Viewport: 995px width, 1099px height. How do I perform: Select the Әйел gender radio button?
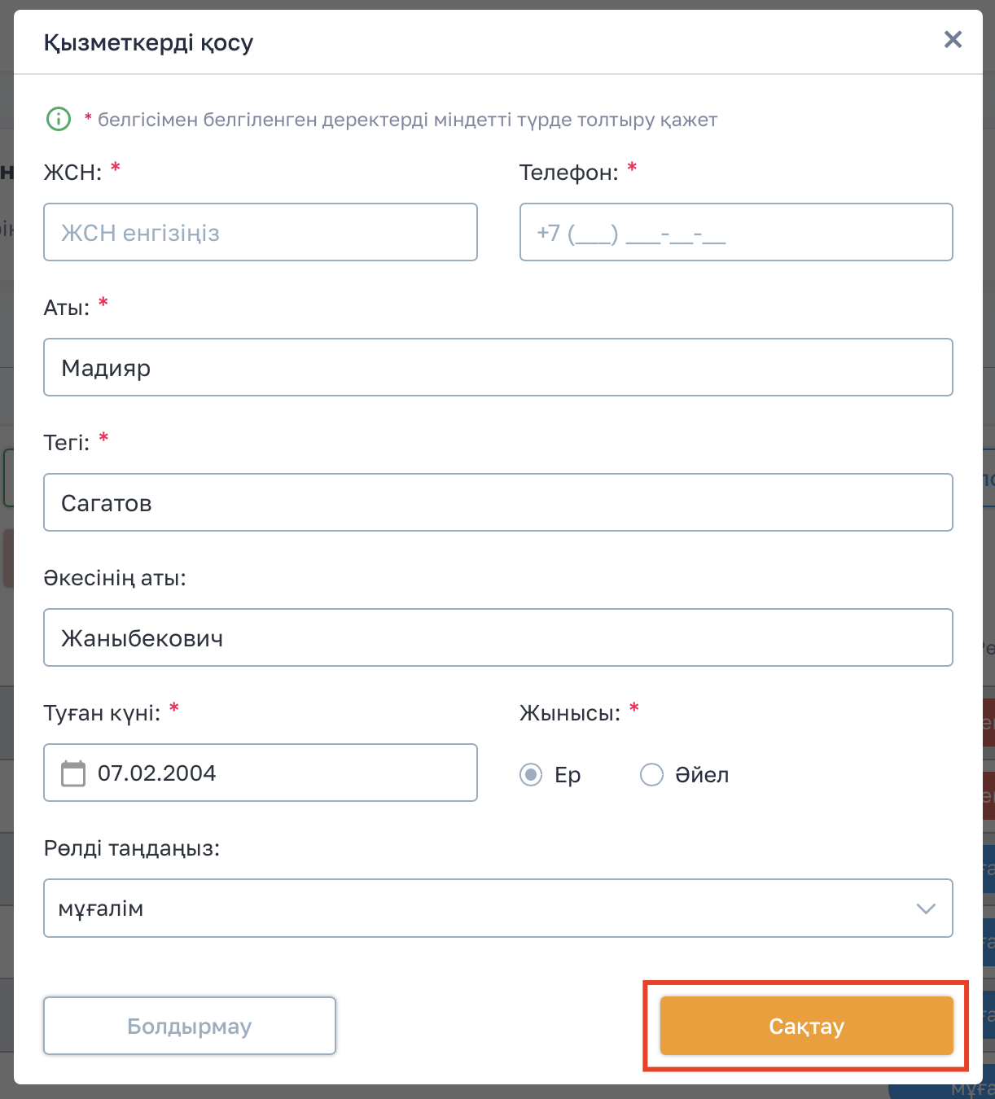click(x=651, y=774)
